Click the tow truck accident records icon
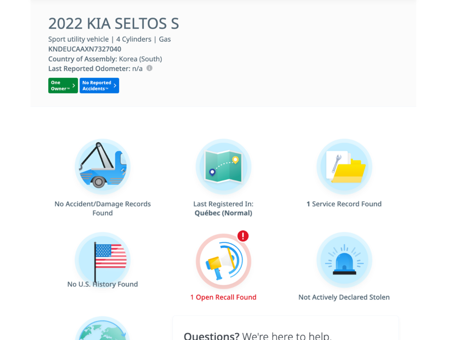453x340 pixels. point(102,166)
